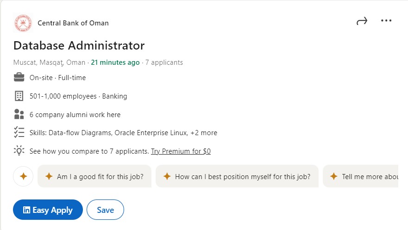The image size is (408, 230).
Task: Click the people alumni icon
Action: point(19,114)
